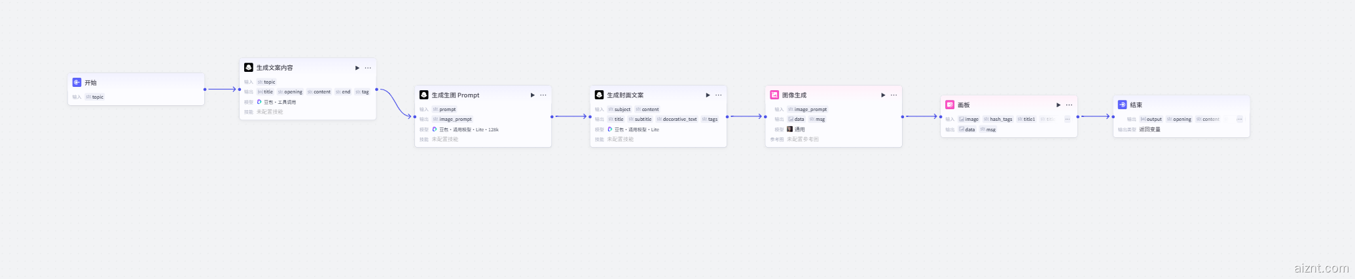Click content output tag in 生成文案内容 node
The height and width of the screenshot is (279, 1355).
319,92
